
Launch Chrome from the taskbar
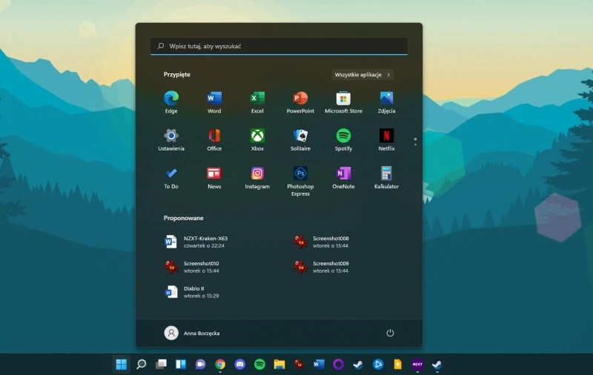(x=220, y=364)
